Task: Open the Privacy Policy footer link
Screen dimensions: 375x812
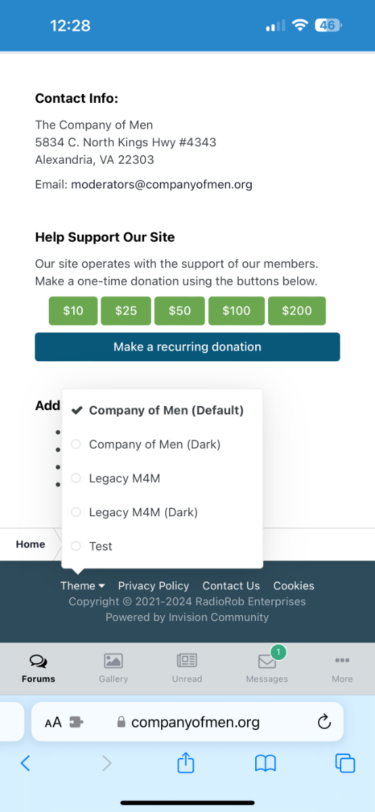Action: coord(154,586)
